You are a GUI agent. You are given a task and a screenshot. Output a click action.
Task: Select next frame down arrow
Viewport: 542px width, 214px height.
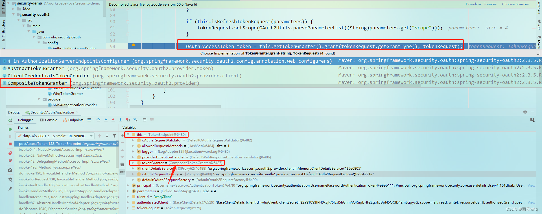[x=107, y=136]
